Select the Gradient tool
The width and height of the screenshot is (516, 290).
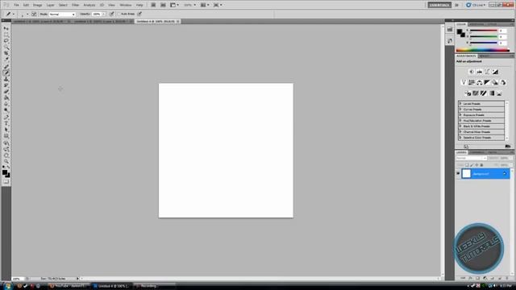(x=6, y=98)
